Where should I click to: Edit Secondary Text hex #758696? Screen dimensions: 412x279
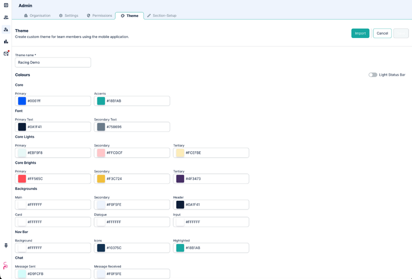click(x=132, y=127)
